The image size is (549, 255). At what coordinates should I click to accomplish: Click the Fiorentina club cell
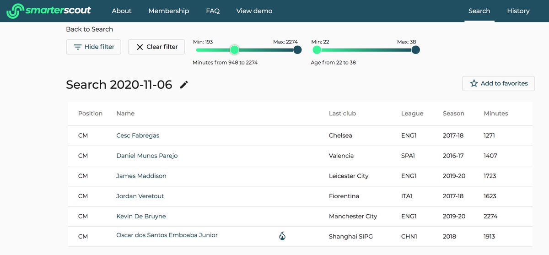click(x=344, y=196)
